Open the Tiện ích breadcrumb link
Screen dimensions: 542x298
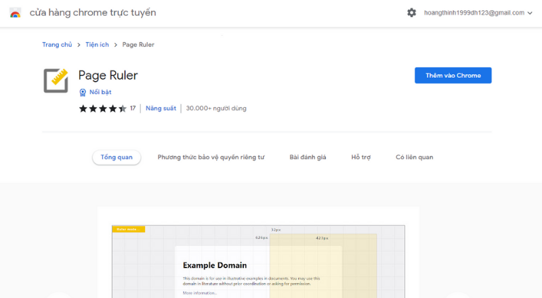[x=97, y=45]
